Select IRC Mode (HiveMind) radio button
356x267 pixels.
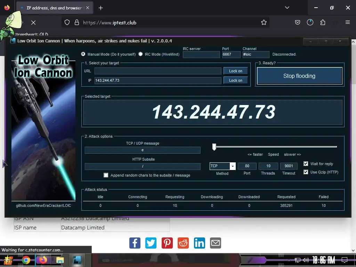click(140, 54)
